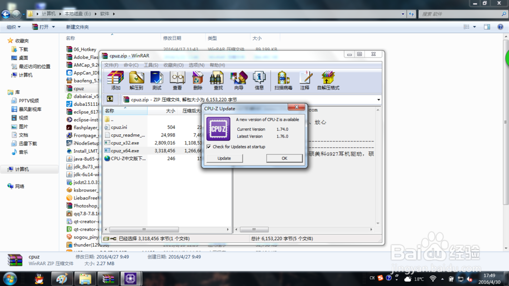Viewport: 509px width, 286px height.
Task: Open the 组织 dropdown in Explorer
Action: click(x=14, y=27)
